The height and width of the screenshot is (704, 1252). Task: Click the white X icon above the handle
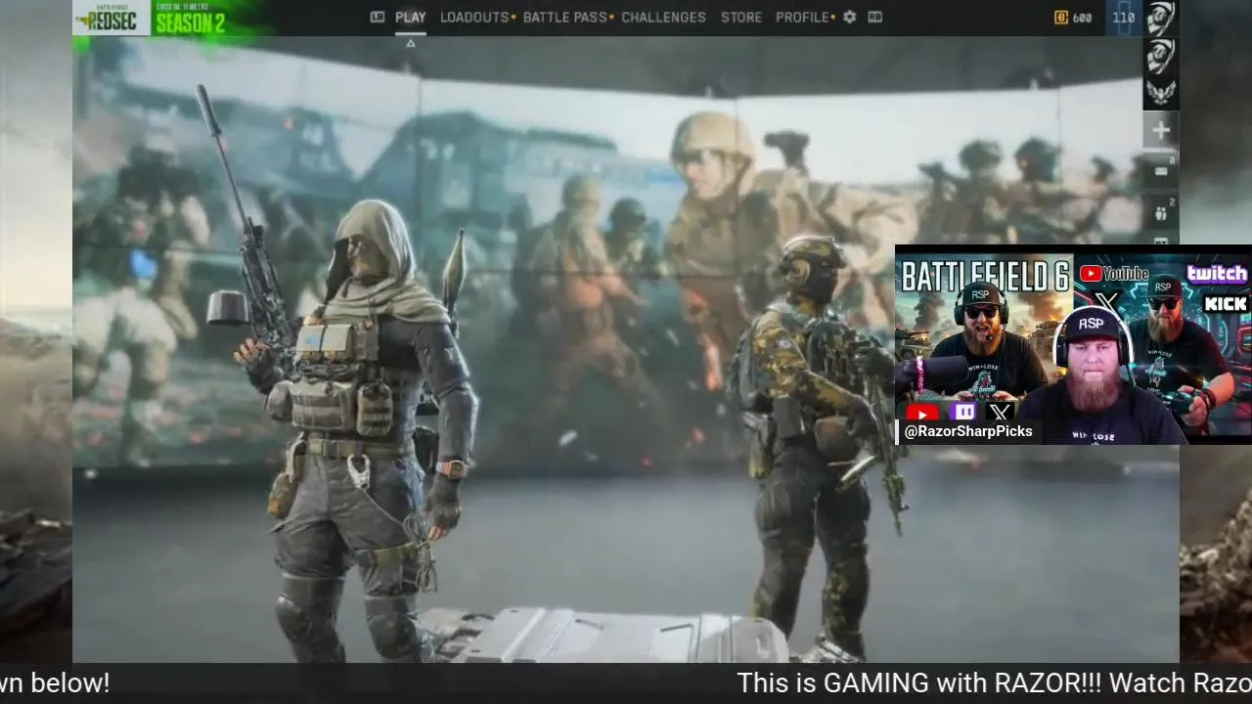(x=1000, y=412)
